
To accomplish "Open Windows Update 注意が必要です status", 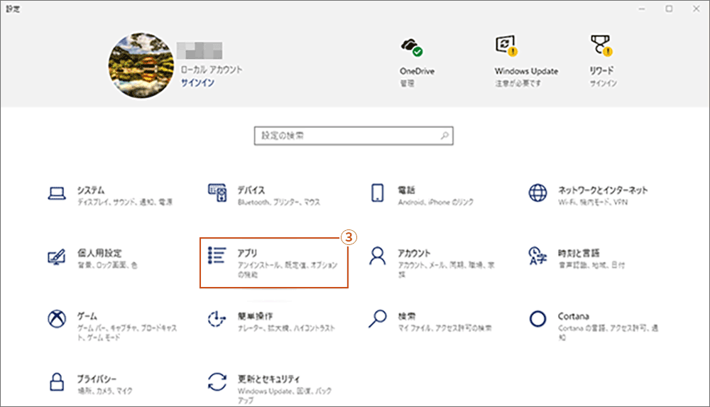I will tap(518, 83).
